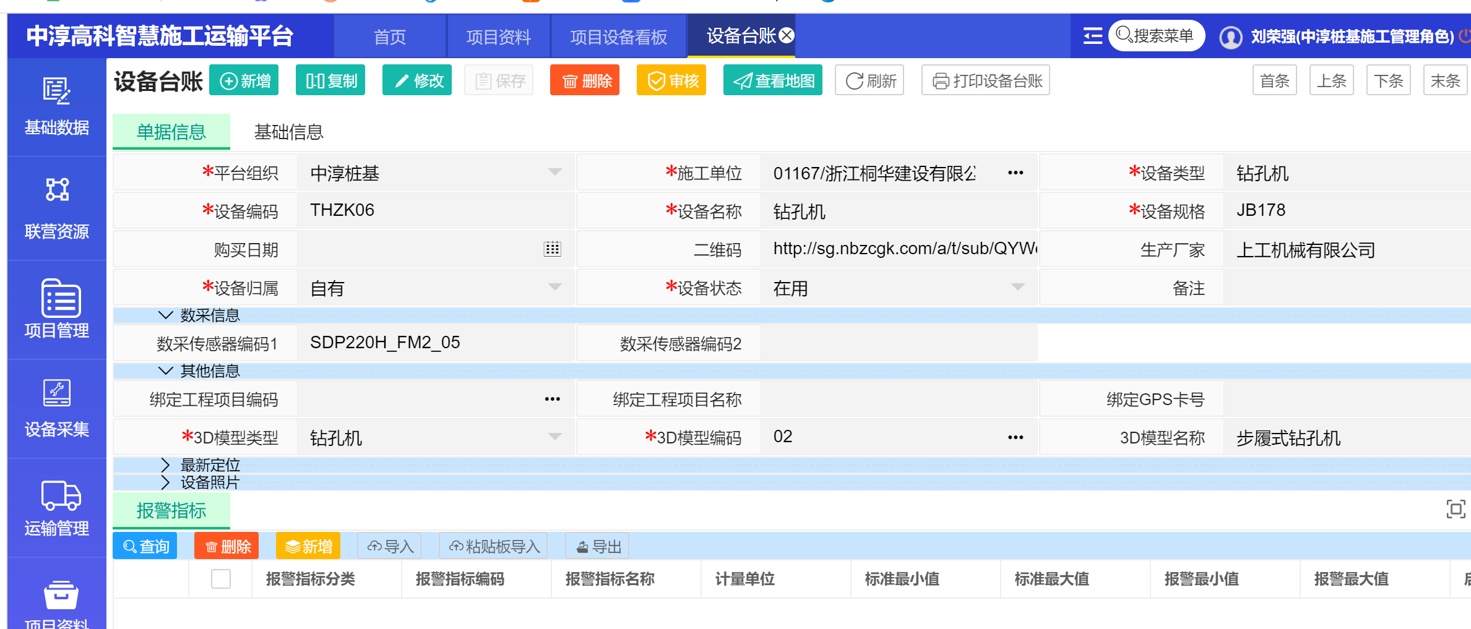Switch to the 基础信息 tab
Viewport: 1471px width, 629px height.
(x=288, y=132)
